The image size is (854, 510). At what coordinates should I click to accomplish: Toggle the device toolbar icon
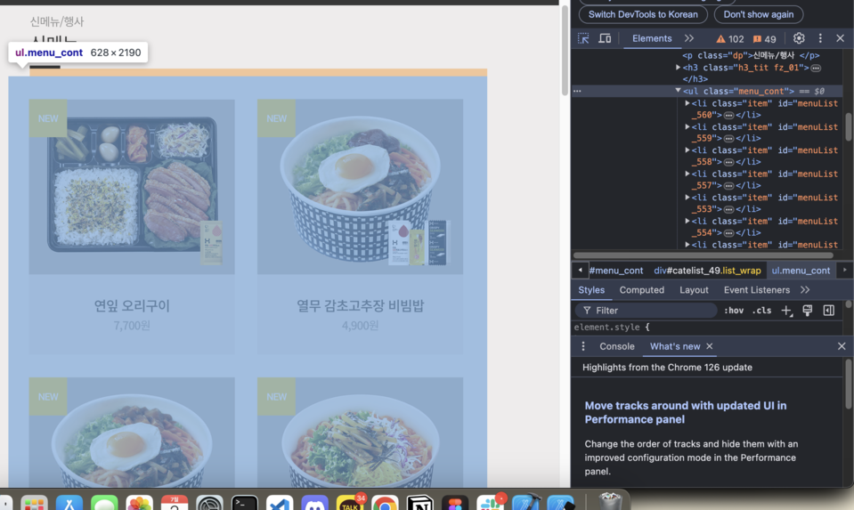(605, 38)
